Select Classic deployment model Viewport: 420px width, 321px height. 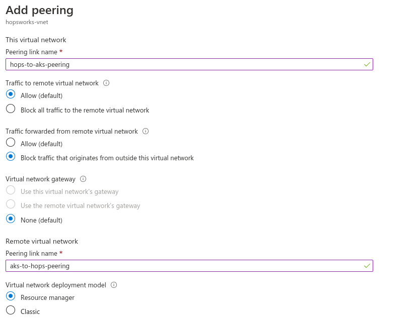(11, 310)
